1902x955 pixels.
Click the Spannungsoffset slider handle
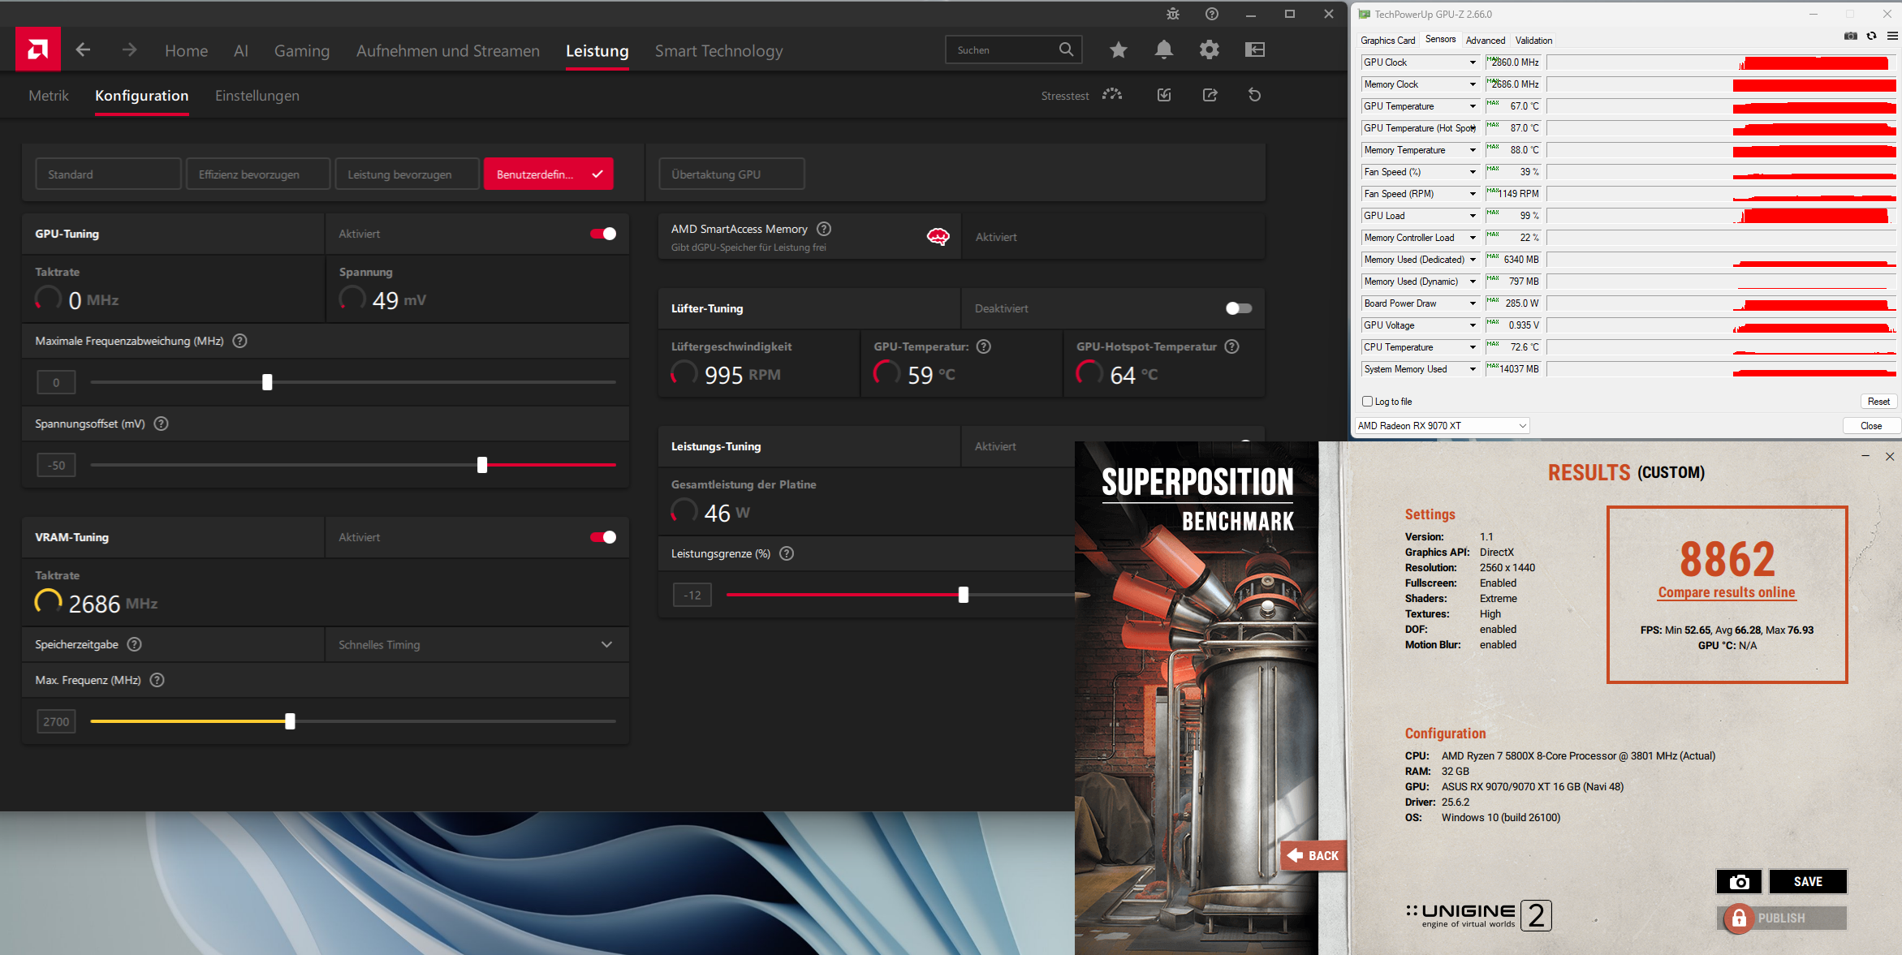click(x=482, y=465)
